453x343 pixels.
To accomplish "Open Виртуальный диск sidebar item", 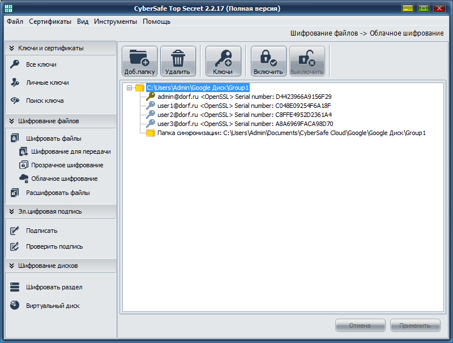I will (53, 306).
